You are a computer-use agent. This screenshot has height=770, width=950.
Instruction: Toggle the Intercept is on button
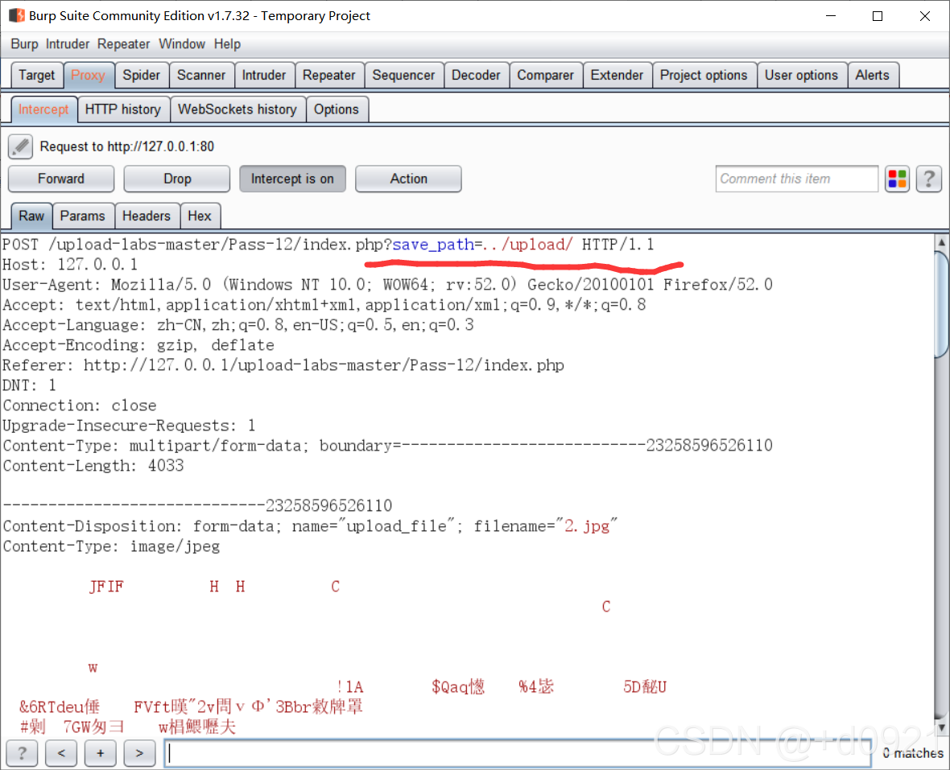(292, 179)
